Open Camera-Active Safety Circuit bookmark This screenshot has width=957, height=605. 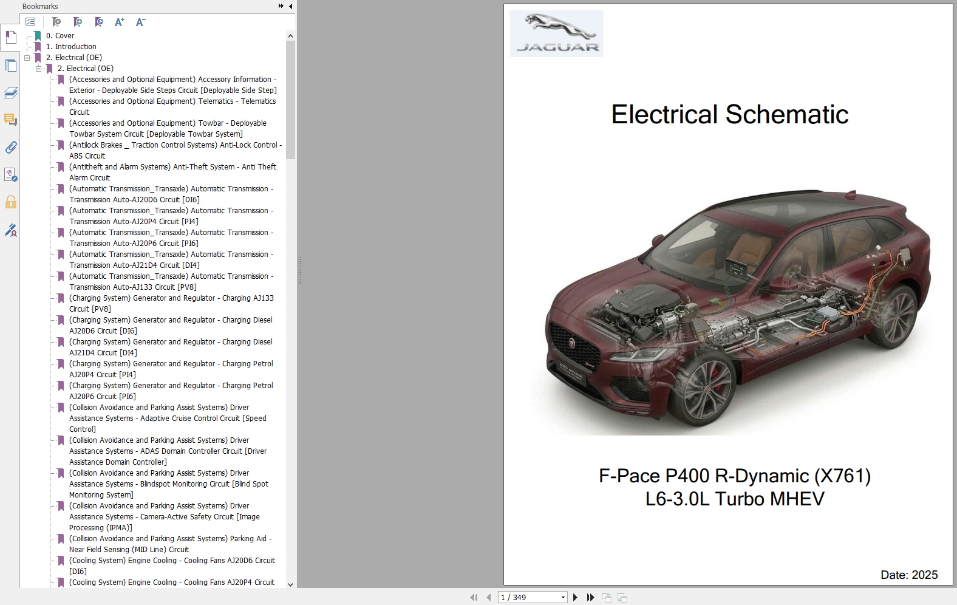(x=165, y=517)
